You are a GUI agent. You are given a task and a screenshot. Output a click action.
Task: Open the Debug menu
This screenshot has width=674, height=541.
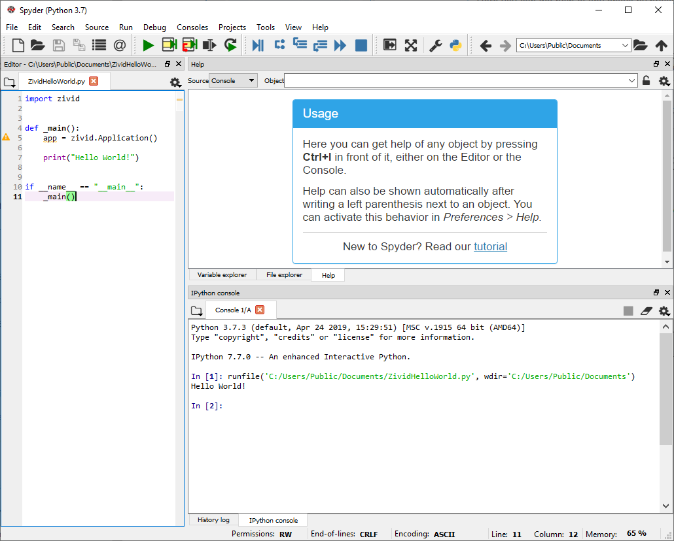pyautogui.click(x=154, y=27)
